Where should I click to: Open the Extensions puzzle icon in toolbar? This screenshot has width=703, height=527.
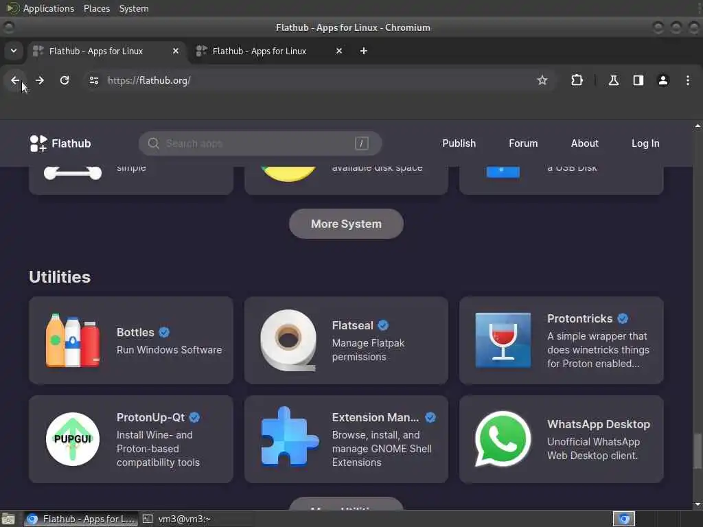click(x=577, y=80)
